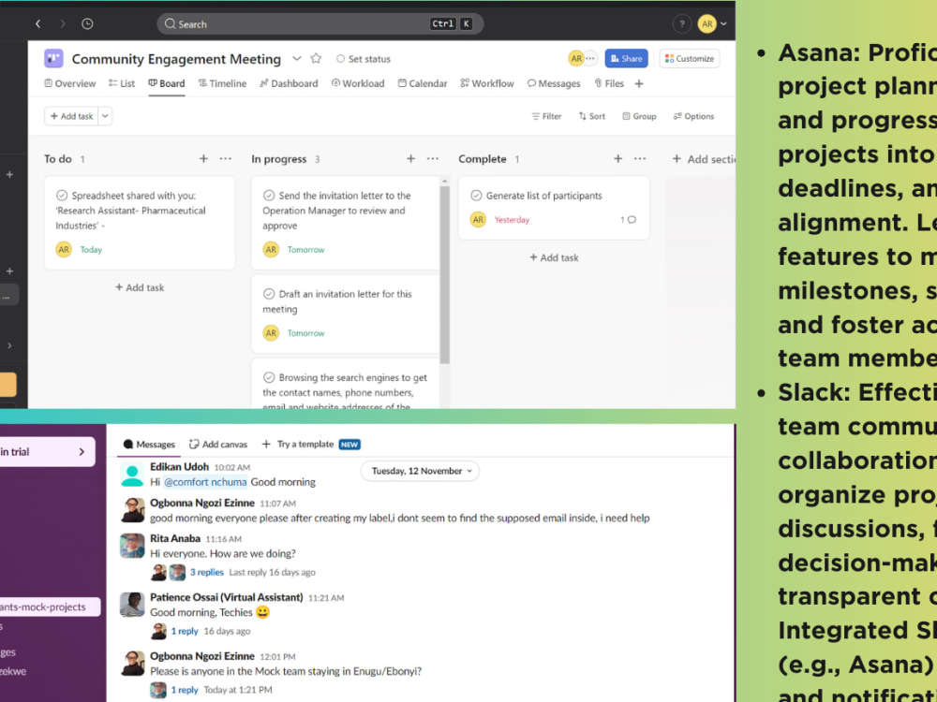Image resolution: width=937 pixels, height=702 pixels.
Task: Click the AR profile avatar in top bar
Action: click(x=706, y=24)
